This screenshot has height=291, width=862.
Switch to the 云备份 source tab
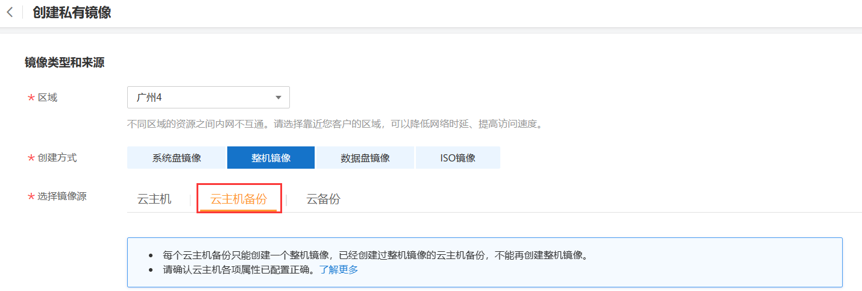pyautogui.click(x=323, y=199)
